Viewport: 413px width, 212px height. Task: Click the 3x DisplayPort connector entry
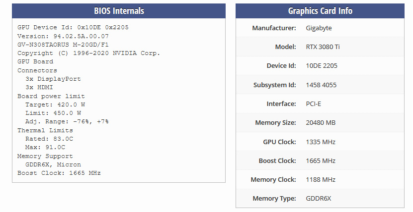pyautogui.click(x=53, y=79)
